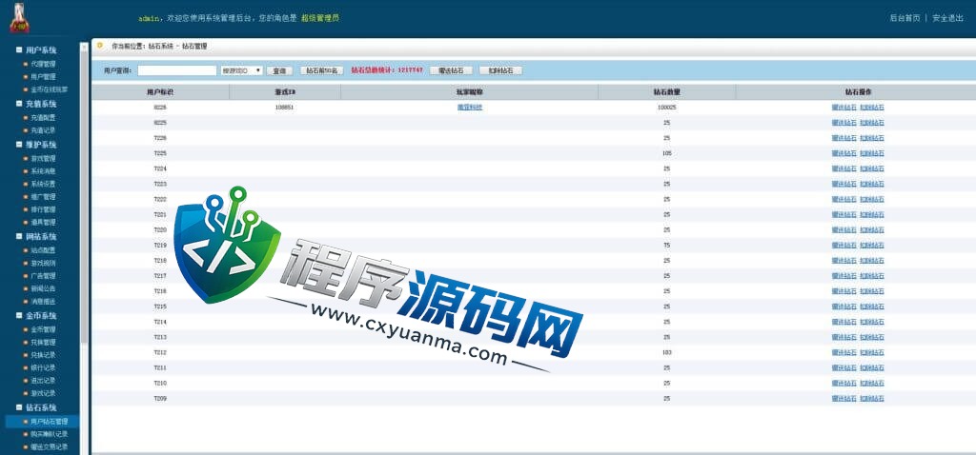This screenshot has height=455, width=976.
Task: Click the sidebar scroll-up arrow
Action: coord(84,48)
